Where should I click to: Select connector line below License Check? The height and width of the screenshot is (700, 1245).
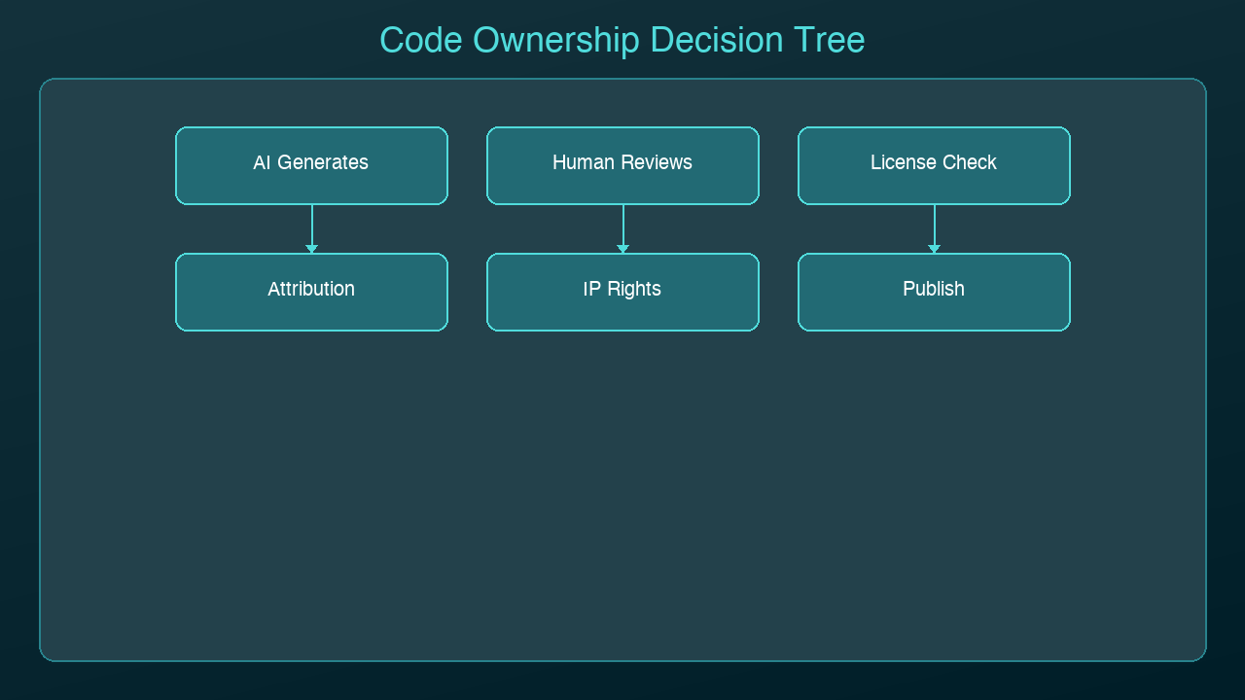pos(935,224)
